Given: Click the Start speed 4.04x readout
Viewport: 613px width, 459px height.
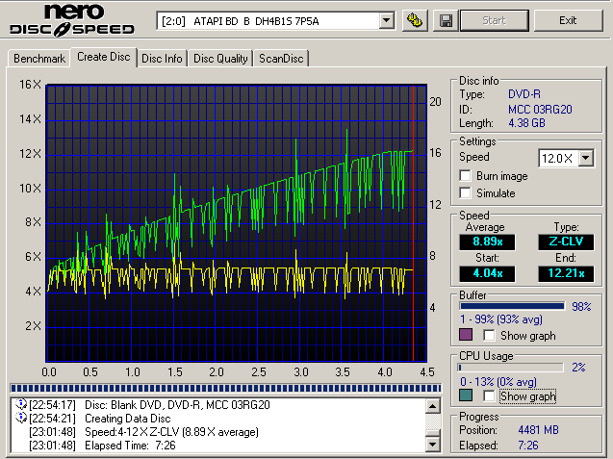Looking at the screenshot, I should tap(488, 273).
